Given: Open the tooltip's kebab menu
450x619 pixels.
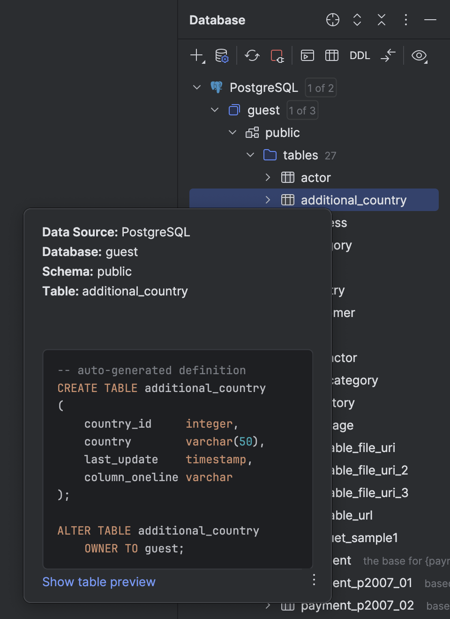Looking at the screenshot, I should (314, 580).
